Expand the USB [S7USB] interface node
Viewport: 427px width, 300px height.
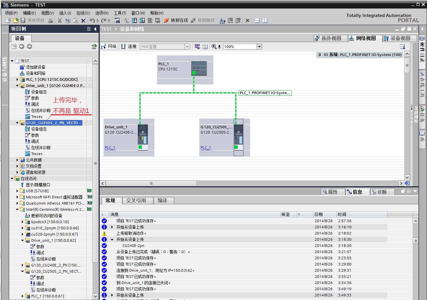click(x=18, y=191)
